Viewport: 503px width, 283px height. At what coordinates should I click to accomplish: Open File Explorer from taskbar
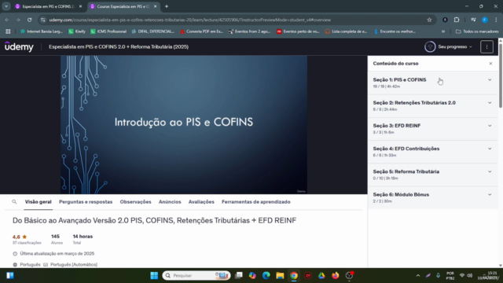pos(280,276)
